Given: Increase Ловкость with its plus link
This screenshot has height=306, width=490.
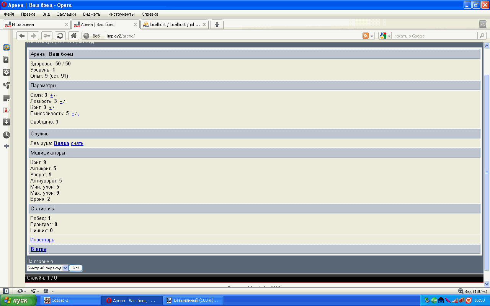Looking at the screenshot, I should (x=61, y=101).
